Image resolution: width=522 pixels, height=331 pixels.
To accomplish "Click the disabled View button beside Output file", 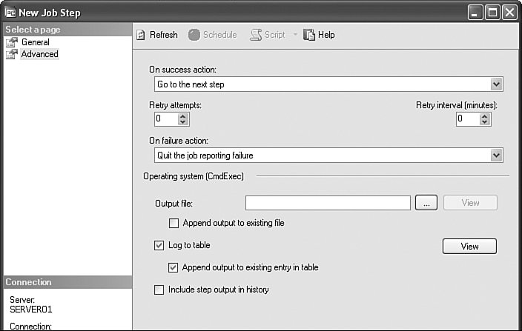I will (x=470, y=203).
